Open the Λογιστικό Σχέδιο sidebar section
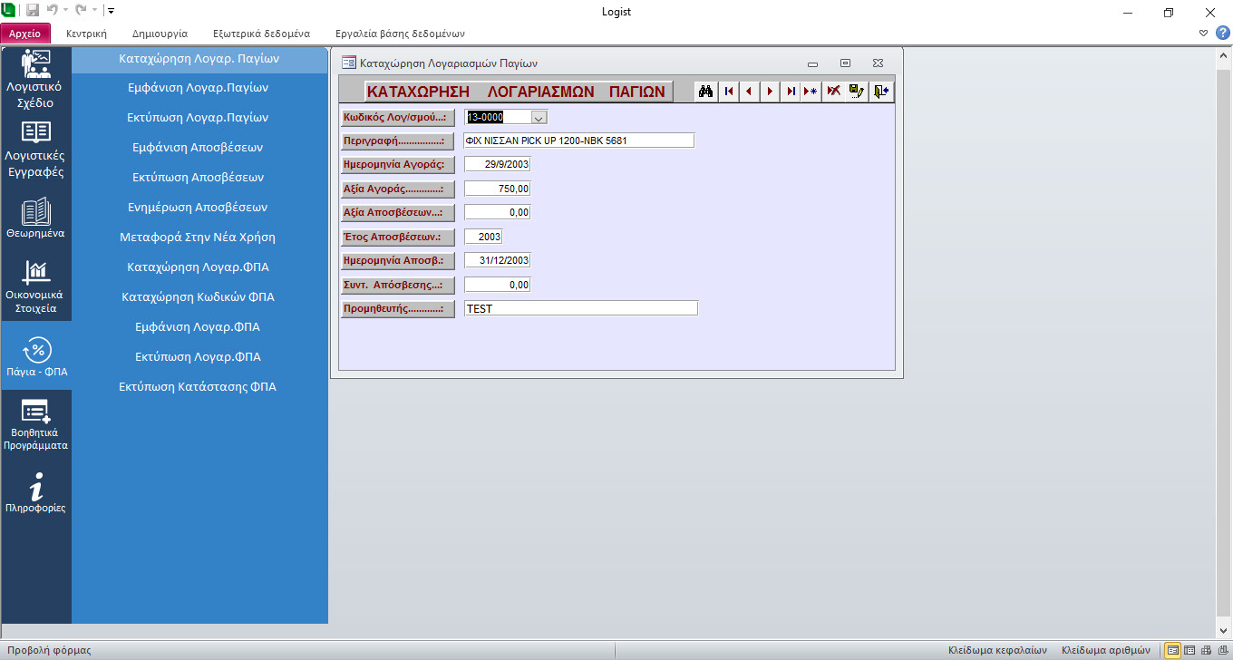Viewport: 1233px width, 660px height. point(36,80)
